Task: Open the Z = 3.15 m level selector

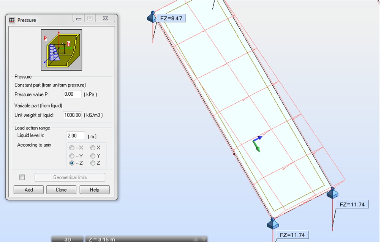Action: pyautogui.click(x=146, y=239)
